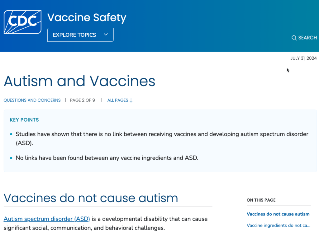Click the key point about vaccine ingredients
319x233 pixels.
click(x=107, y=158)
